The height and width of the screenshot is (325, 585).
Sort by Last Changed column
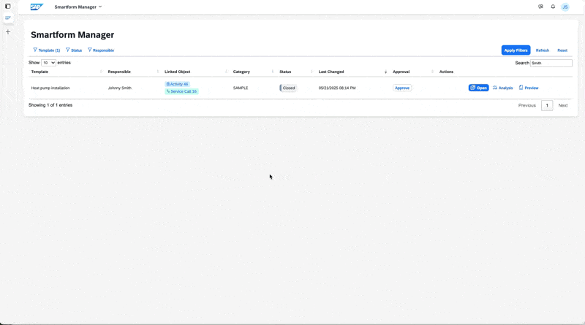(331, 72)
